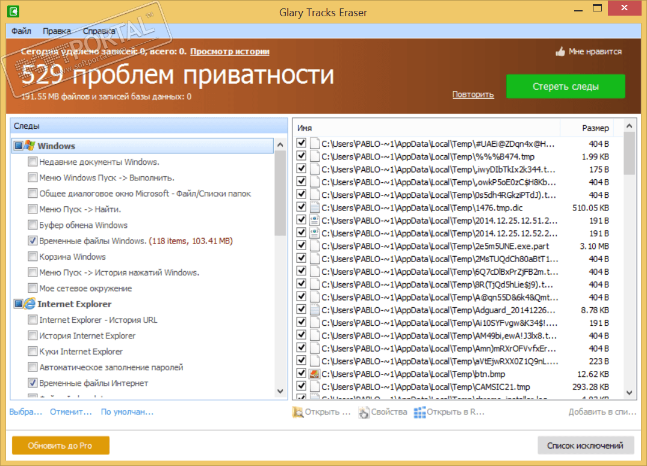The width and height of the screenshot is (647, 466).
Task: Click the file icon of 1476.tmp.dic
Action: click(x=314, y=208)
